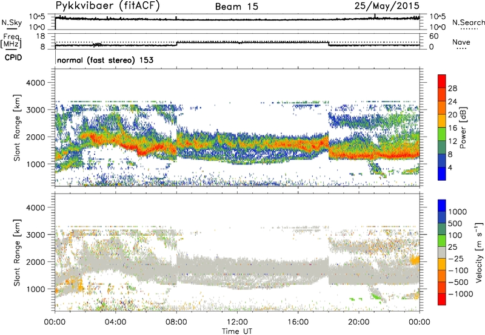Select the -25 label on Velocity color bar
Screen dimensions: 485x335
point(456,259)
